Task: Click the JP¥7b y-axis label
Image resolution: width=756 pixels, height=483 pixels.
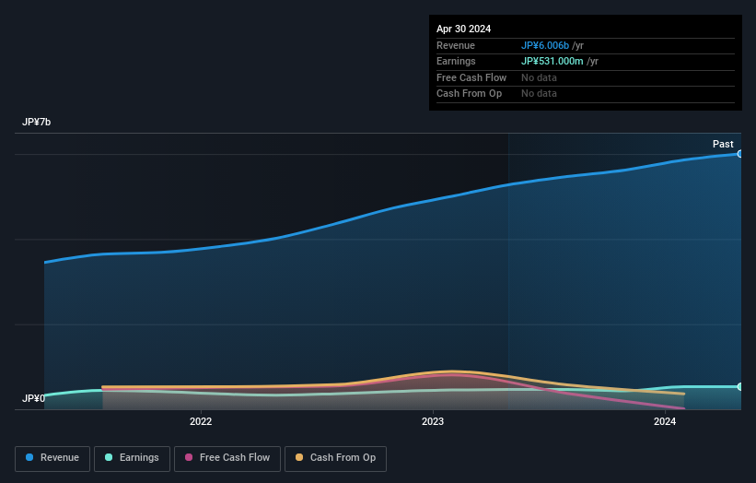Action: 36,122
